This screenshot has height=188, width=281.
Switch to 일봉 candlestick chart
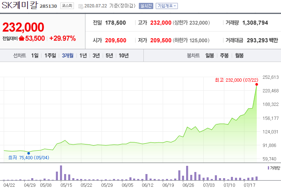[x=210, y=55]
